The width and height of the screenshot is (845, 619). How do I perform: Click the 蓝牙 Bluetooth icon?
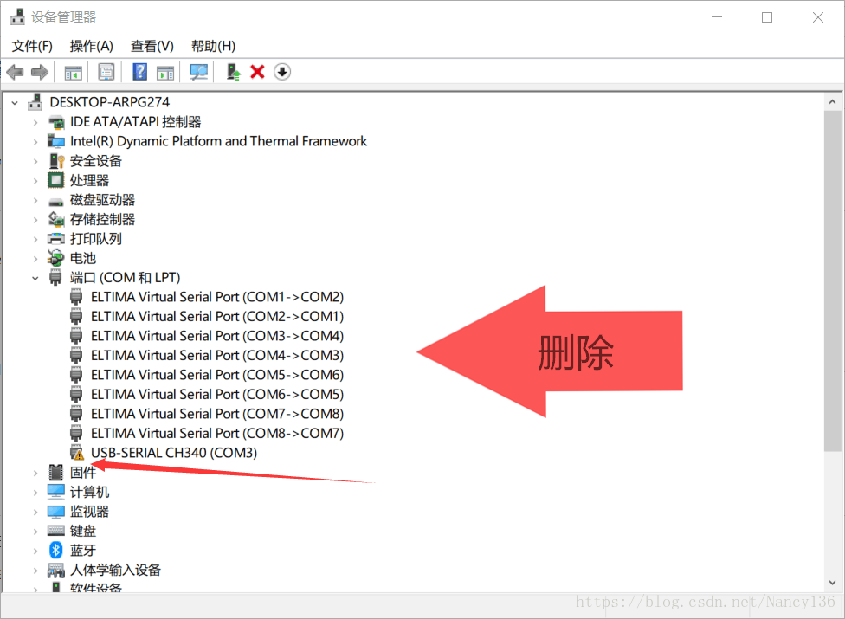(x=55, y=550)
